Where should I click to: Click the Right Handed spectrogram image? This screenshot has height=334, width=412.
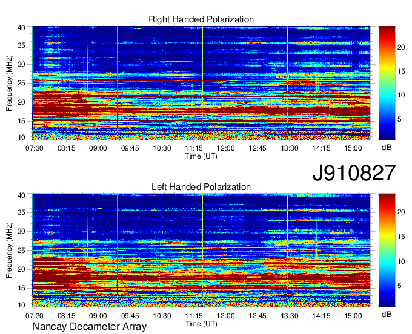tap(201, 83)
